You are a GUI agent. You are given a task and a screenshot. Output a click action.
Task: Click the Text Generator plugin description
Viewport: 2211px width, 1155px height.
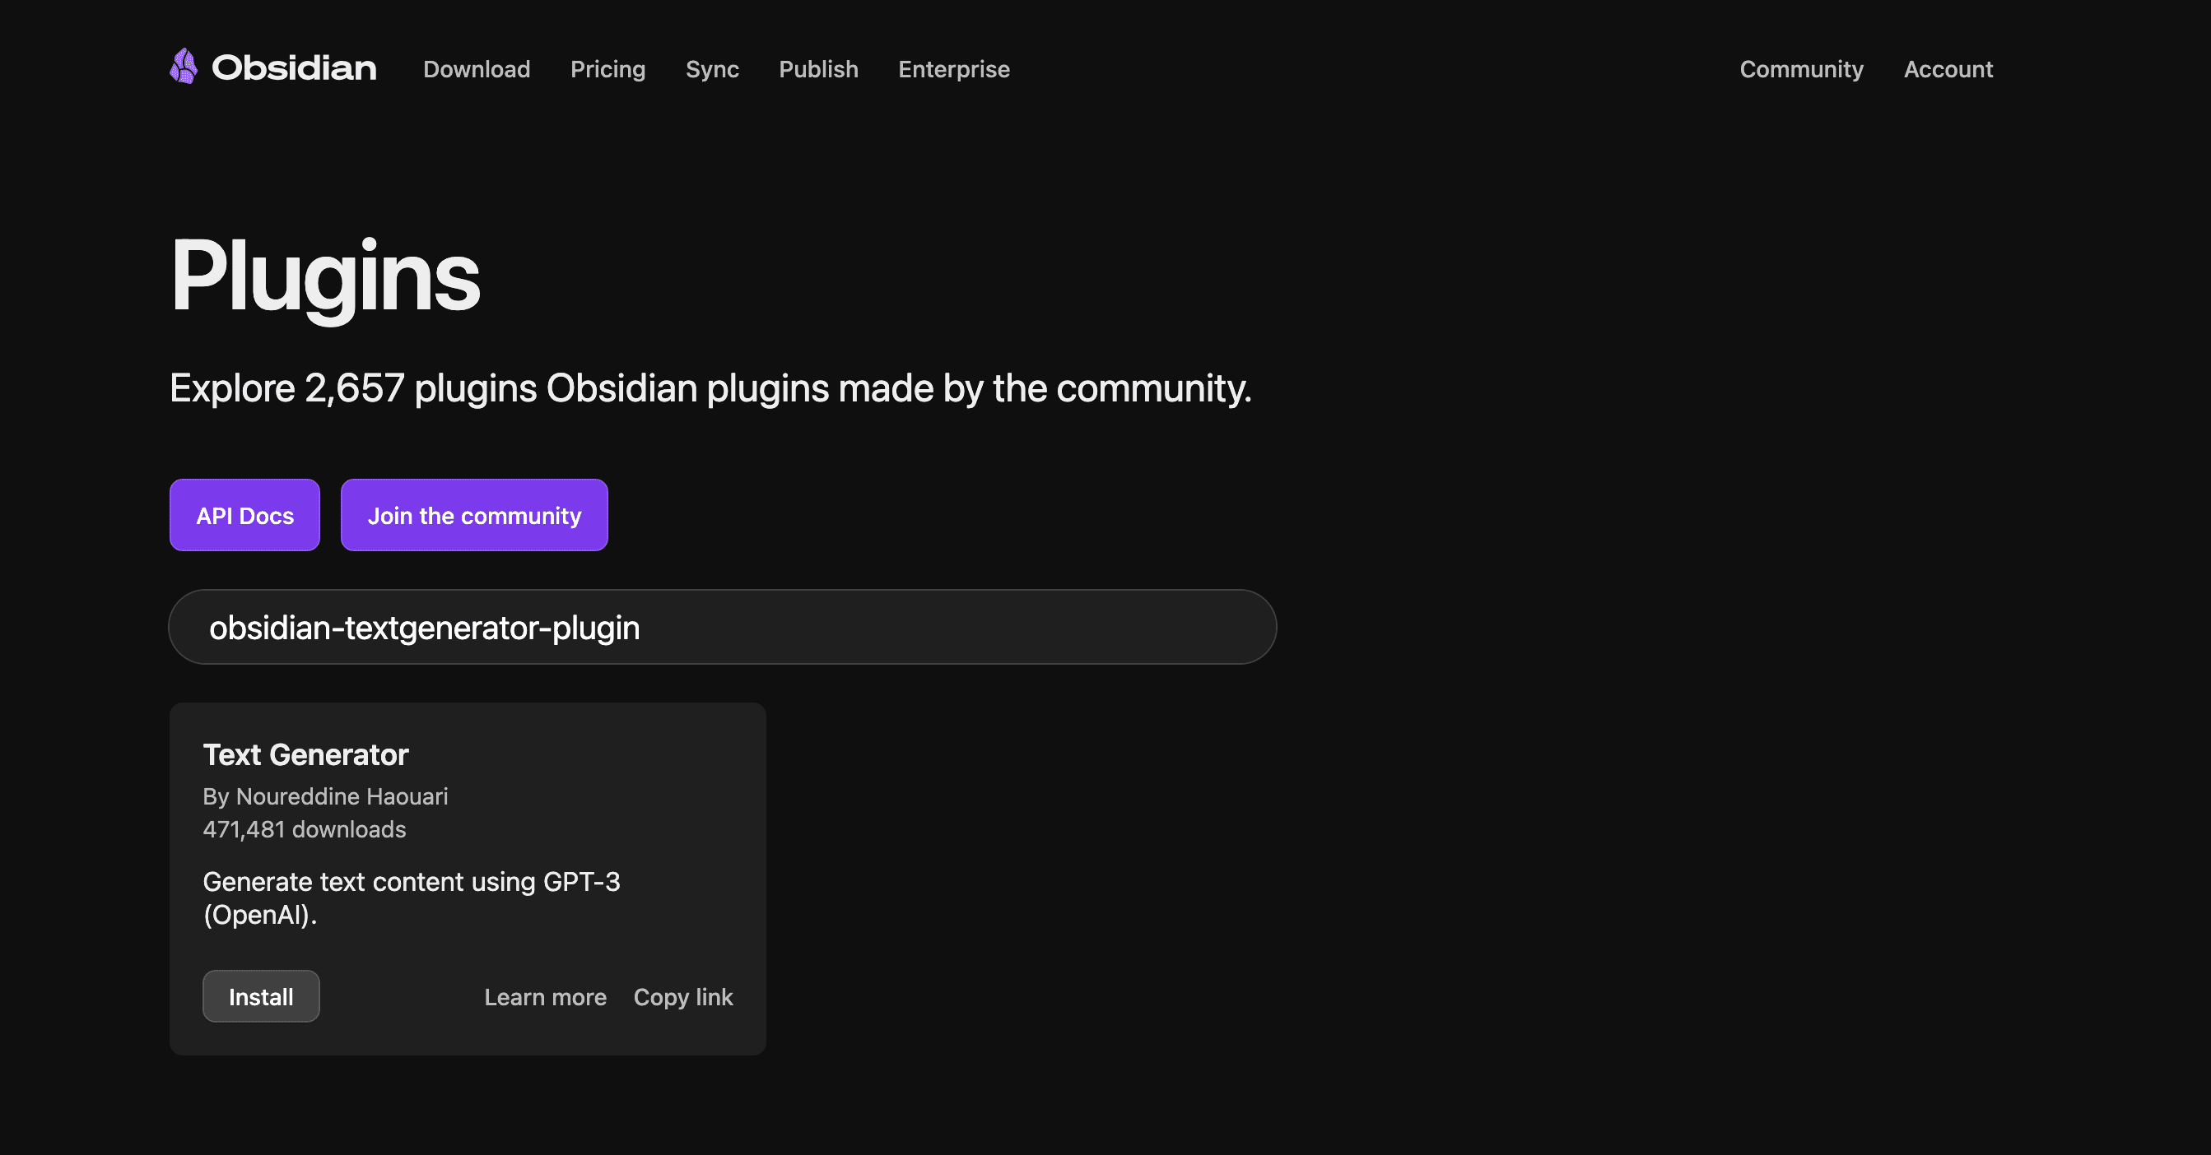pos(411,898)
